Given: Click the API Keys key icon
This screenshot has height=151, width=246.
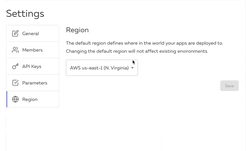Looking at the screenshot, I should click(x=15, y=66).
